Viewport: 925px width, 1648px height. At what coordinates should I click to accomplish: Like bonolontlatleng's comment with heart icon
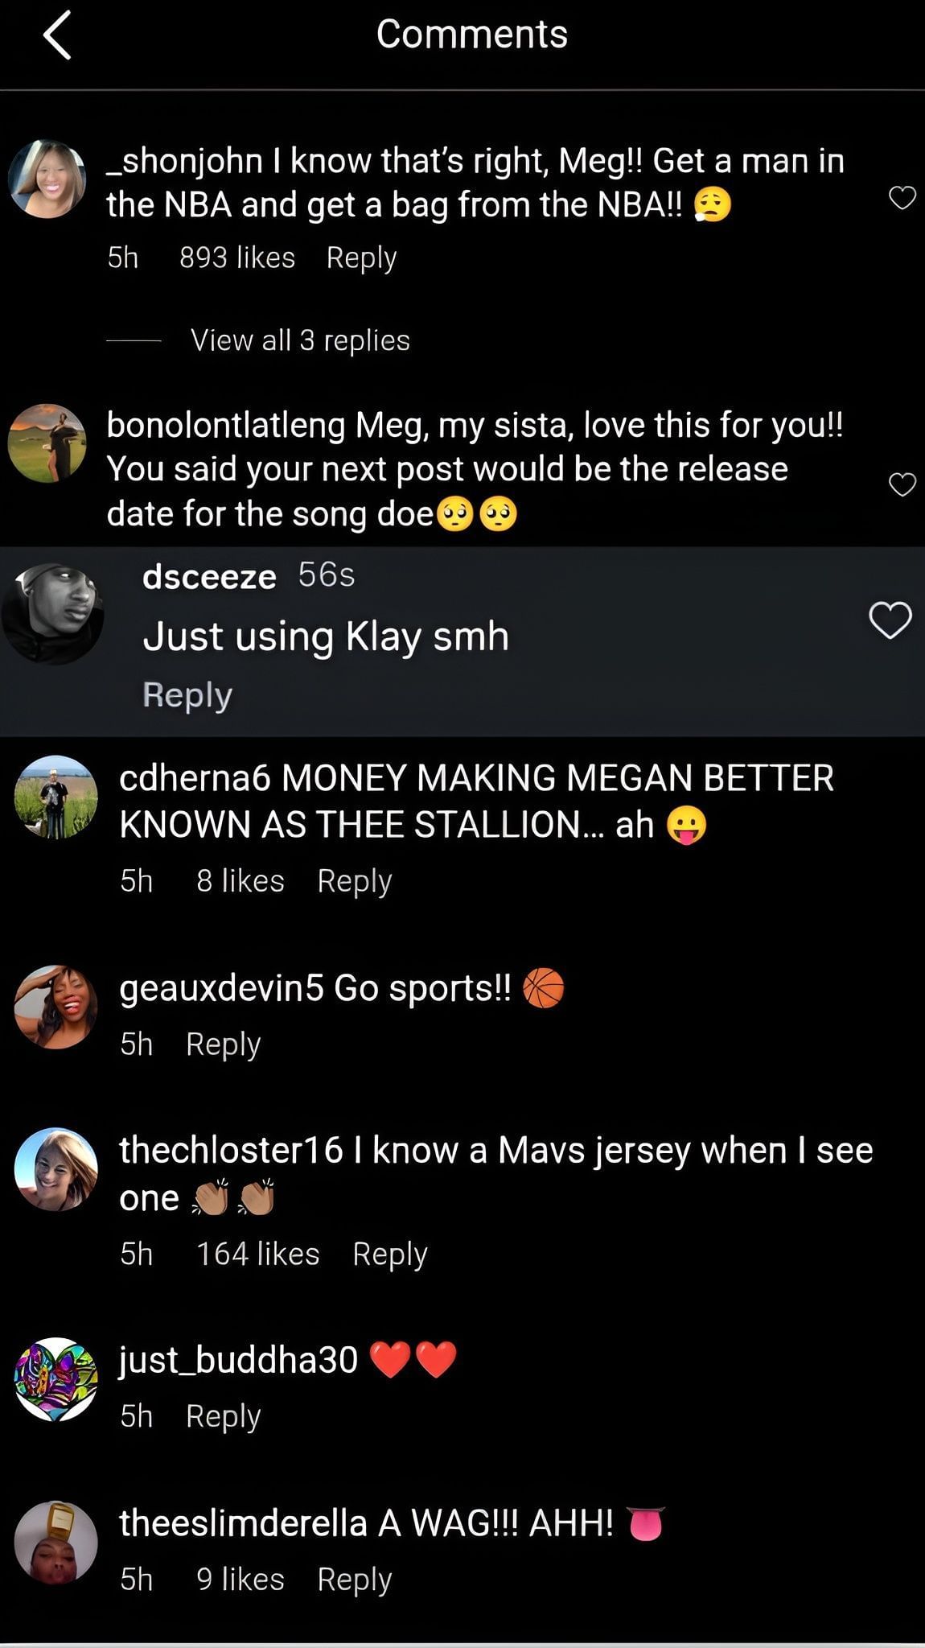(x=902, y=484)
